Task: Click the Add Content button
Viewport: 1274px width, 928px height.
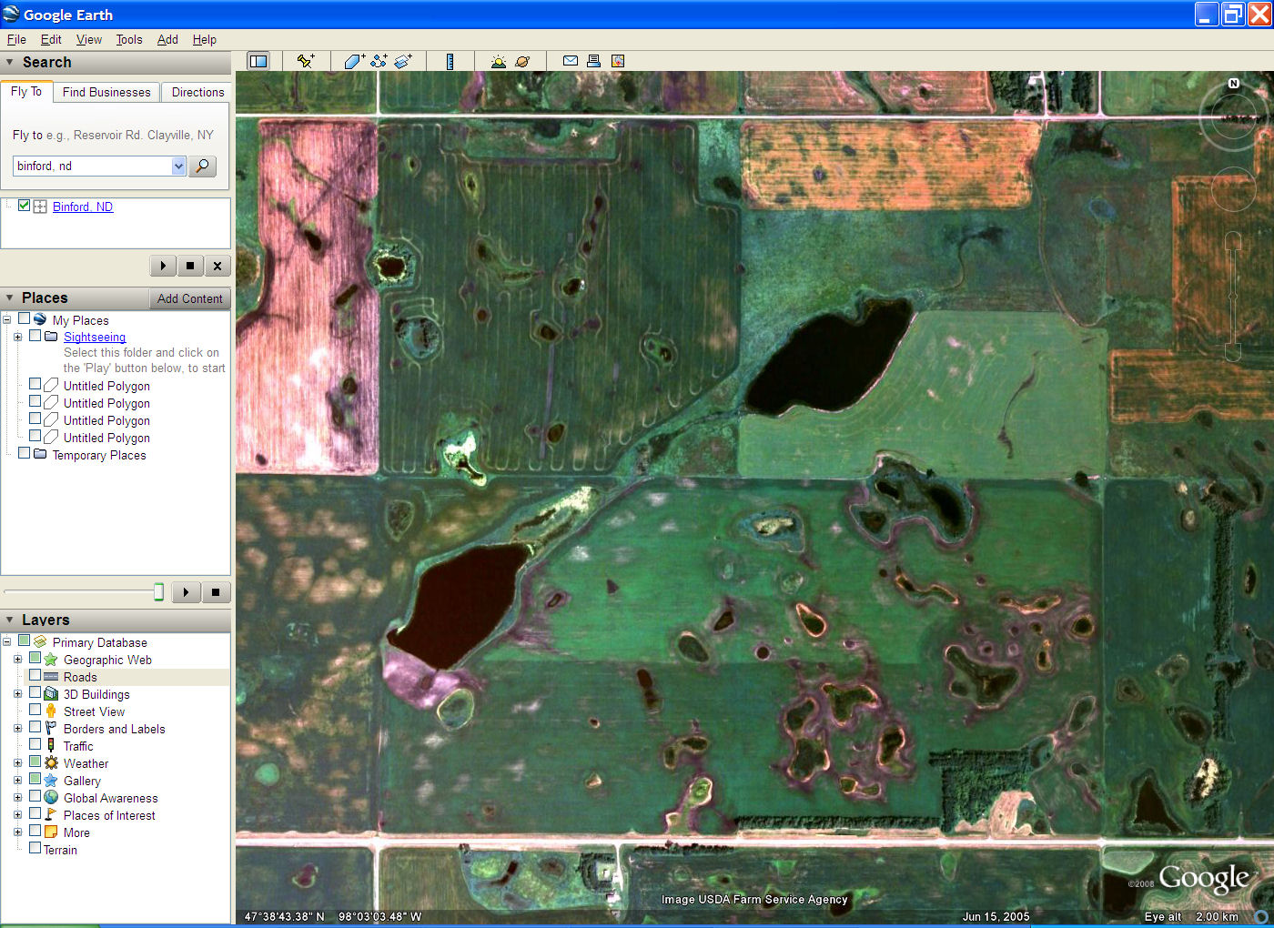Action: pyautogui.click(x=189, y=298)
